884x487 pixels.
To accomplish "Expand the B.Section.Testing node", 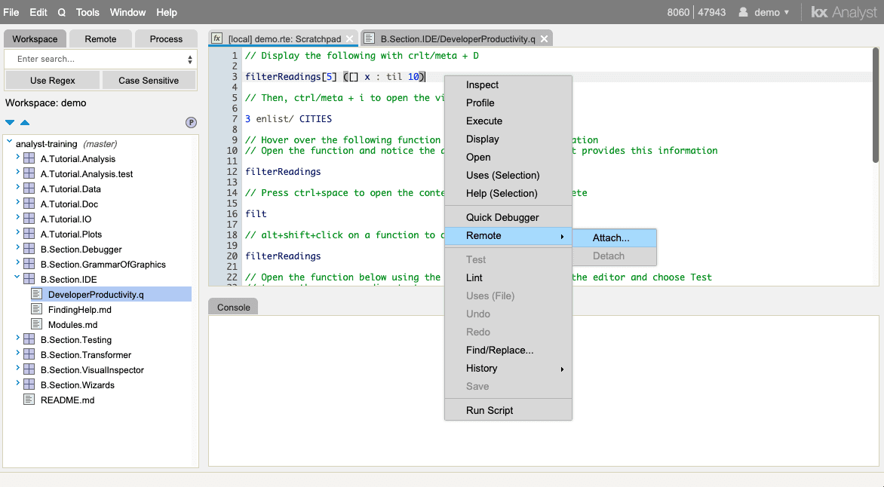I will click(17, 338).
